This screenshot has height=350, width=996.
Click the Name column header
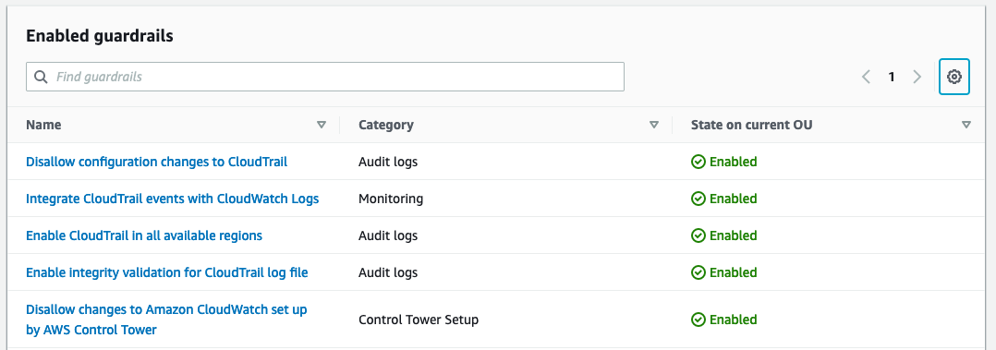[x=43, y=126]
